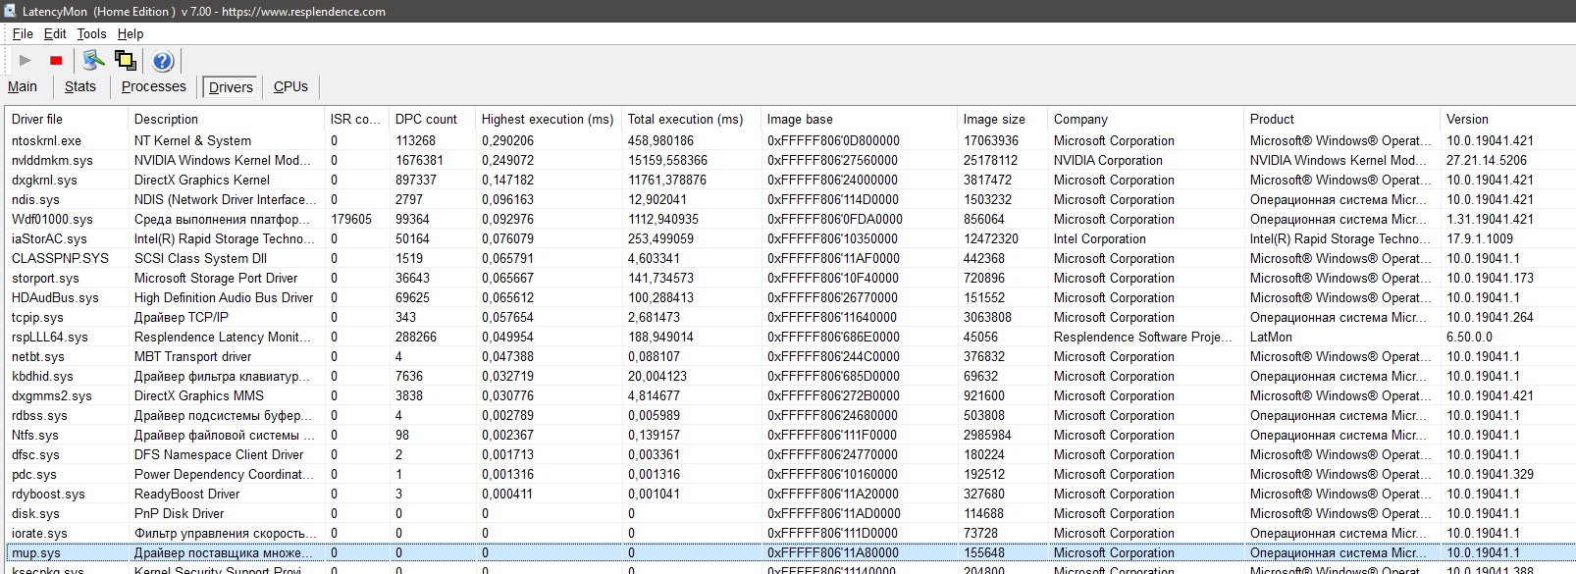Open the blue Help question-mark icon
Viewport: 1576px width, 574px height.
coord(163,61)
